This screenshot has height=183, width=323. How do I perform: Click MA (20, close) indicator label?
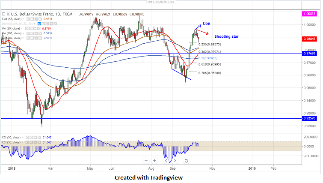pyautogui.click(x=11, y=28)
